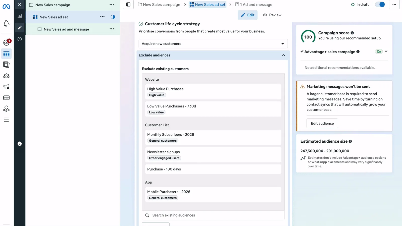Select Monthly Subscribers - 2026 audience
The width and height of the screenshot is (402, 226).
pos(213,137)
